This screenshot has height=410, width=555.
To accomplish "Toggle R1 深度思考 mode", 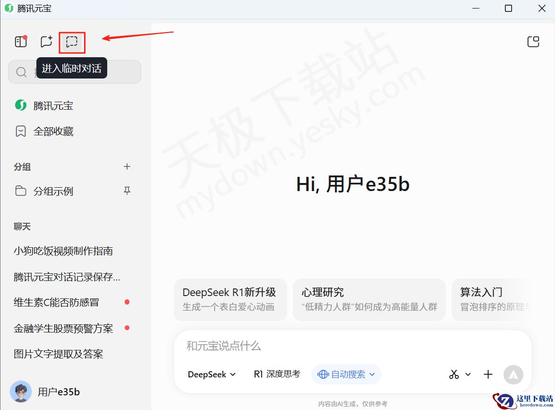I will (277, 374).
